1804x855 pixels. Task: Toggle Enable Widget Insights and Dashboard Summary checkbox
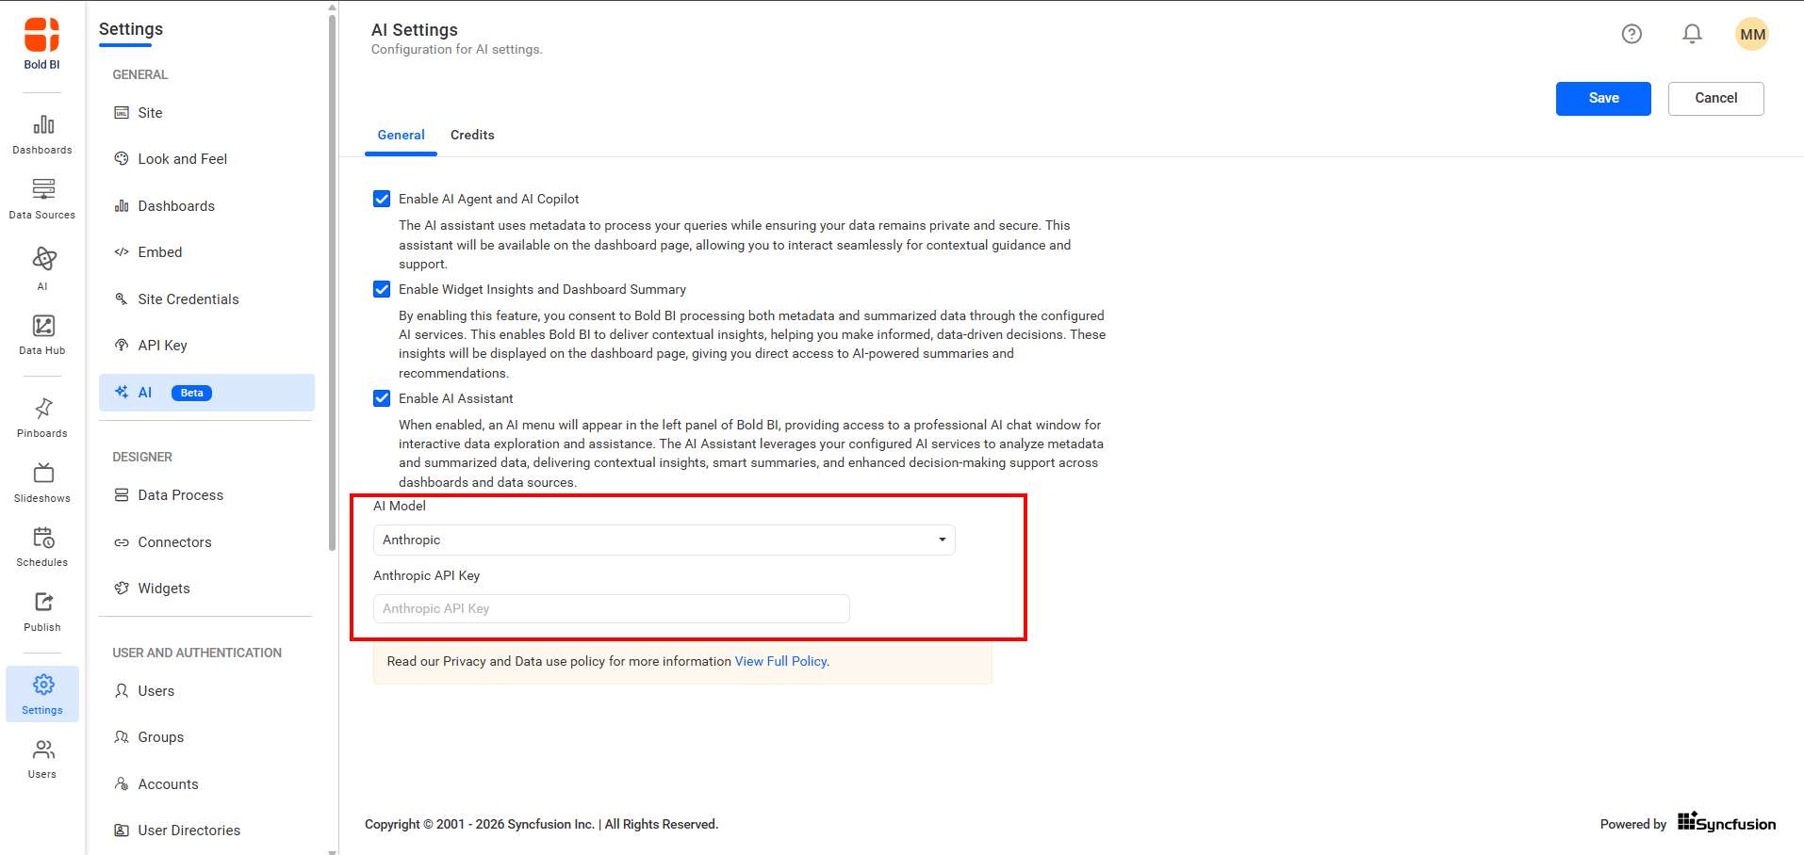(x=382, y=289)
